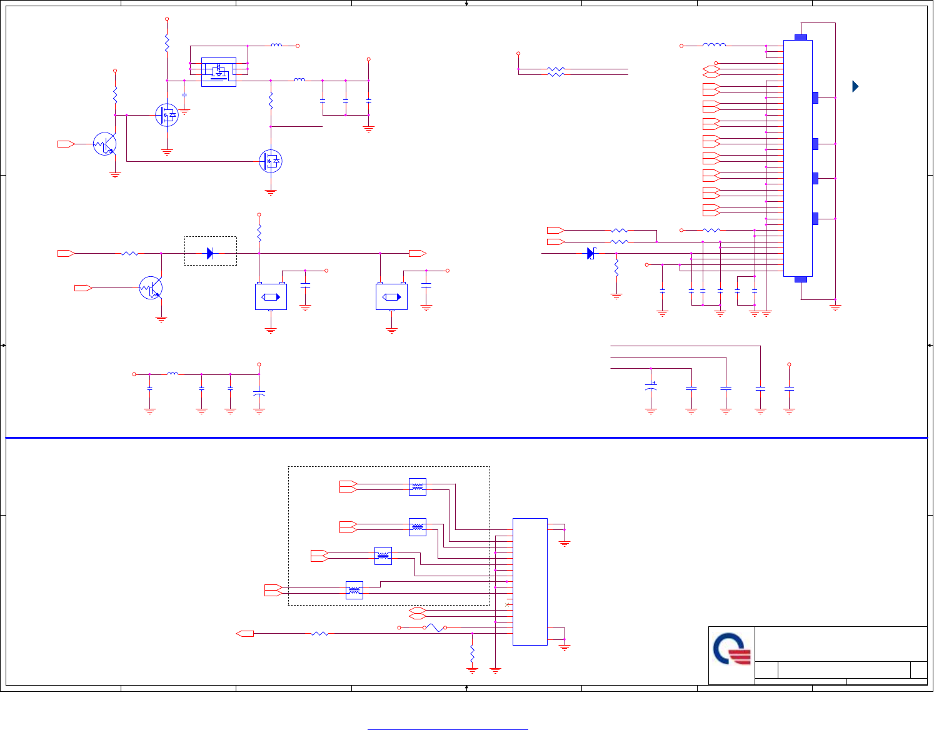The height and width of the screenshot is (730, 934).
Task: Click the boxed MOSFET package symbol at top
Action: pyautogui.click(x=219, y=72)
